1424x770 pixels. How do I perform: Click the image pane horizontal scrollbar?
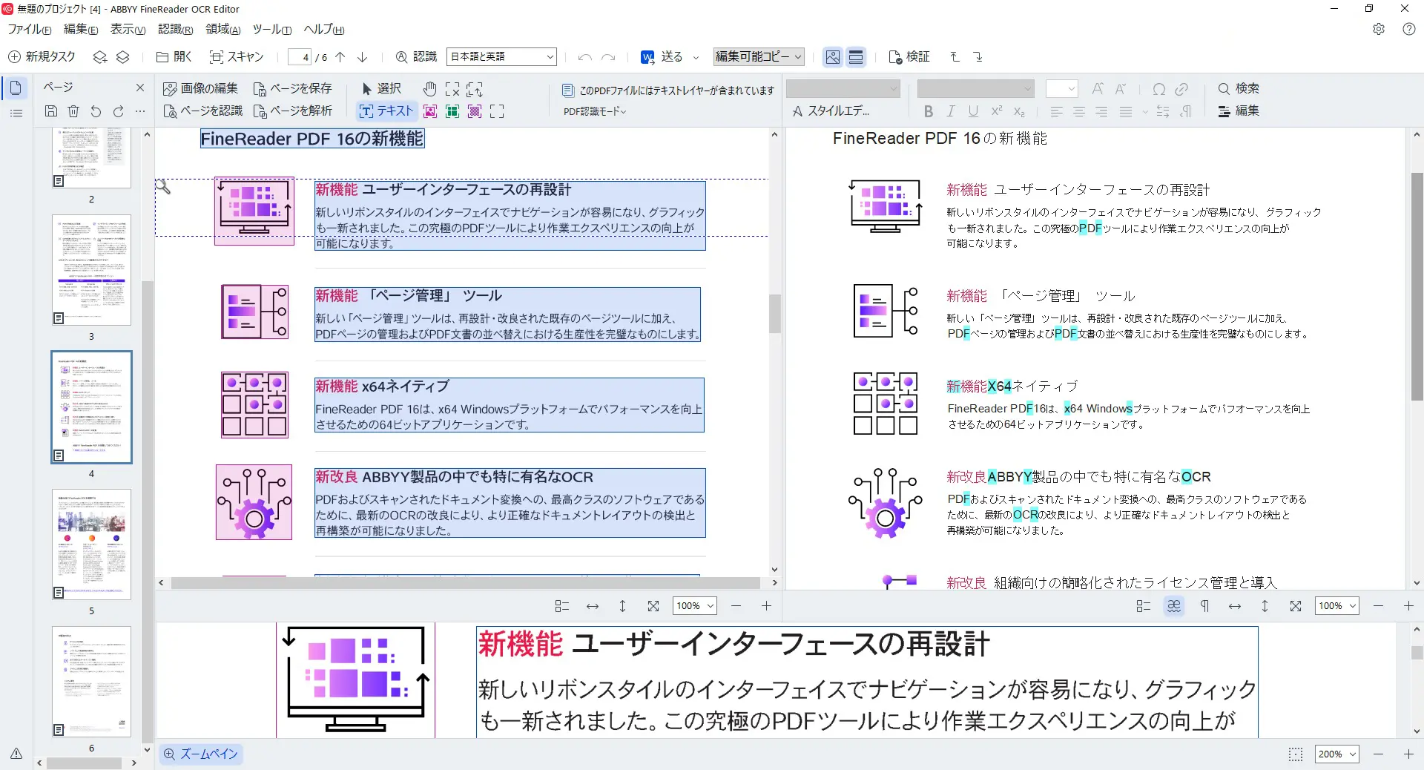point(466,583)
